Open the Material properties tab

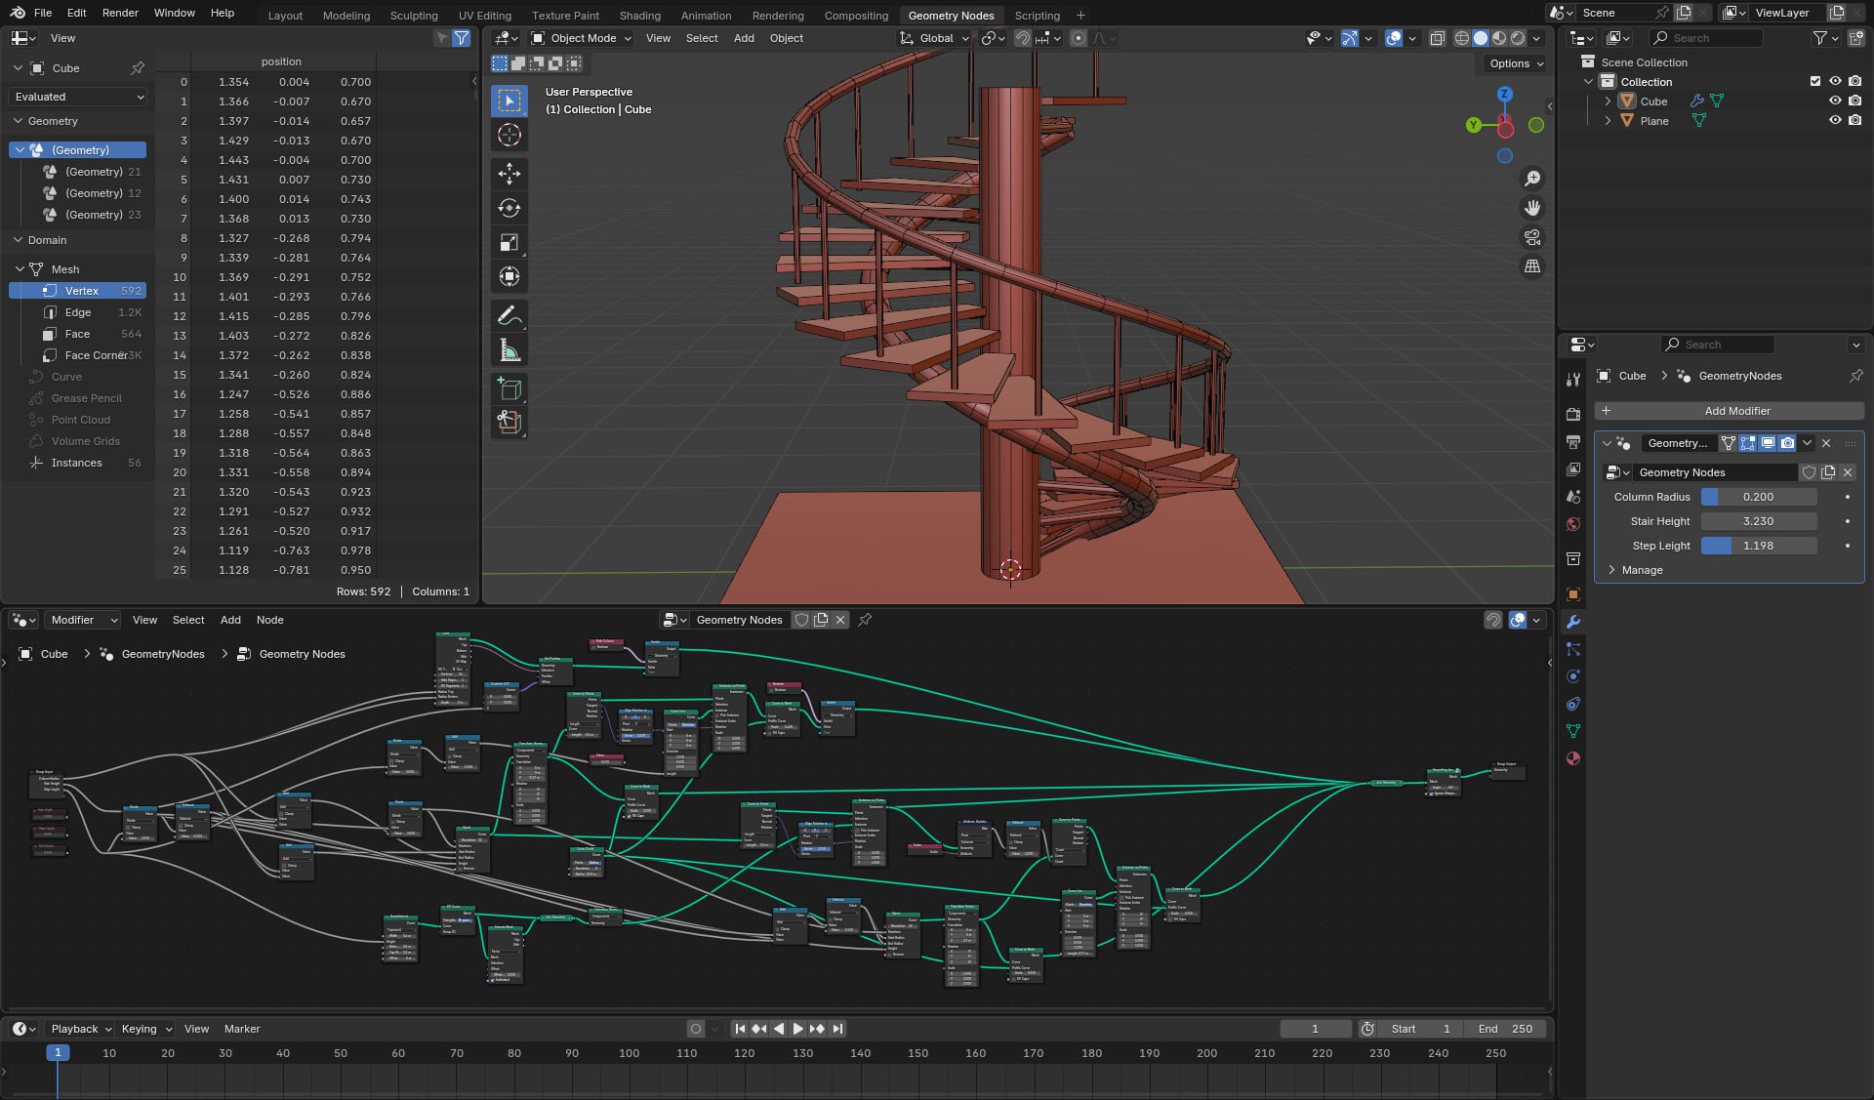click(1573, 758)
